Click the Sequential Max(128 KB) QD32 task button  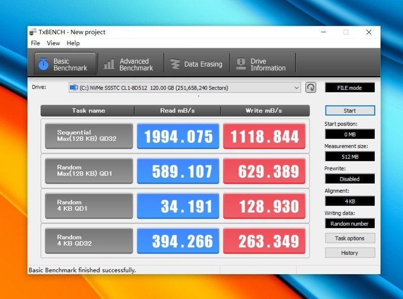[89, 136]
